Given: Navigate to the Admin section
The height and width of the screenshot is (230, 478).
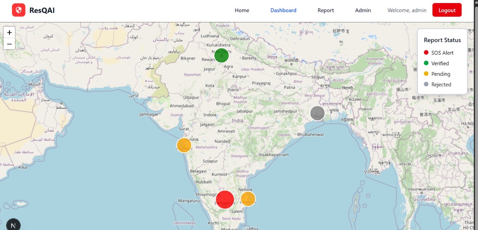Looking at the screenshot, I should point(363,10).
